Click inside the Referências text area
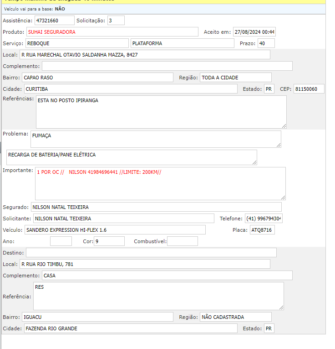Screen dimensions: 335x349 161,112
